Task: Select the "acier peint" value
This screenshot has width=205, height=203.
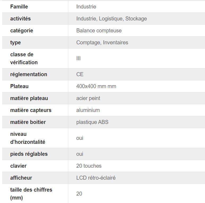Action: point(88,98)
